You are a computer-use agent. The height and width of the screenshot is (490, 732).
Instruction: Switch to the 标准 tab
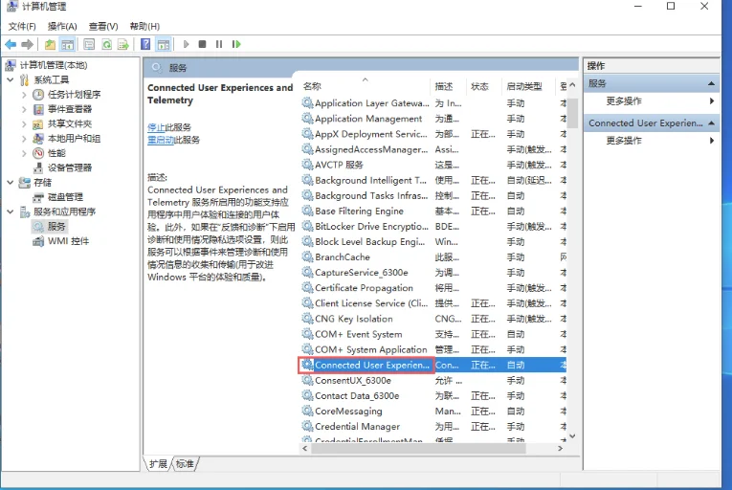click(184, 464)
